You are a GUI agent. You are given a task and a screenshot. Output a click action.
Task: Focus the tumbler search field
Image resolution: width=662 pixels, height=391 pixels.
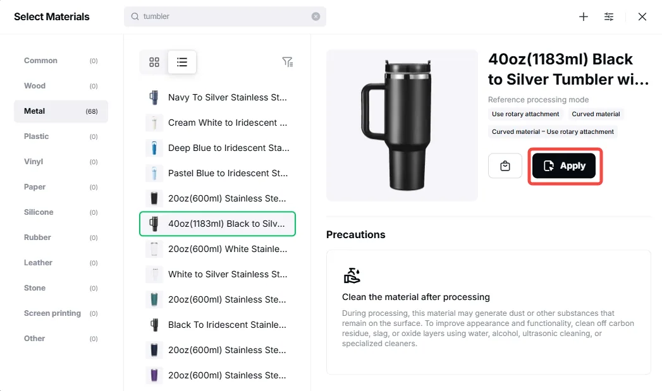tap(225, 16)
